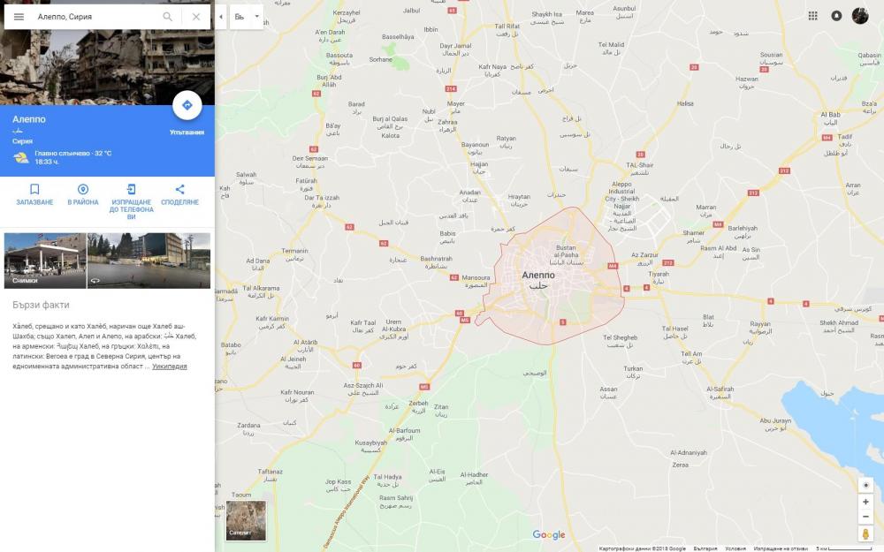884x552 pixels.
Task: Click the magnifier search icon
Action: tap(168, 17)
